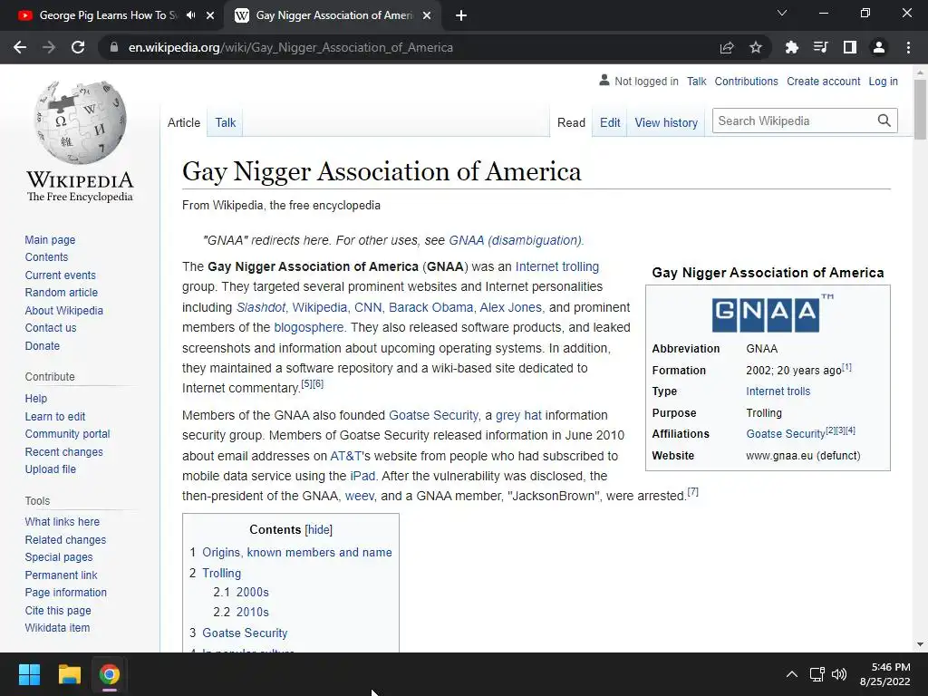The height and width of the screenshot is (696, 928).
Task: Select the Read tab
Action: coord(571,122)
